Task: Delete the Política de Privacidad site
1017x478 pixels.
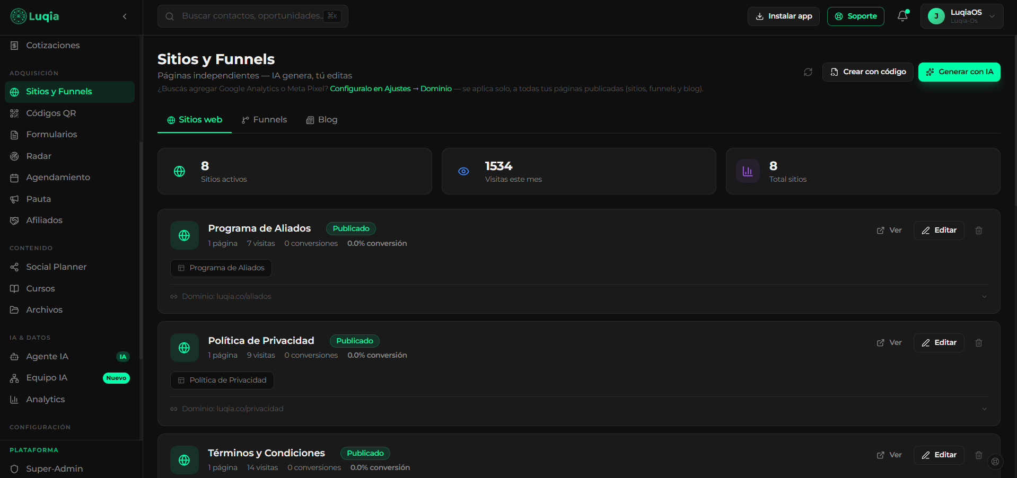Action: point(979,343)
